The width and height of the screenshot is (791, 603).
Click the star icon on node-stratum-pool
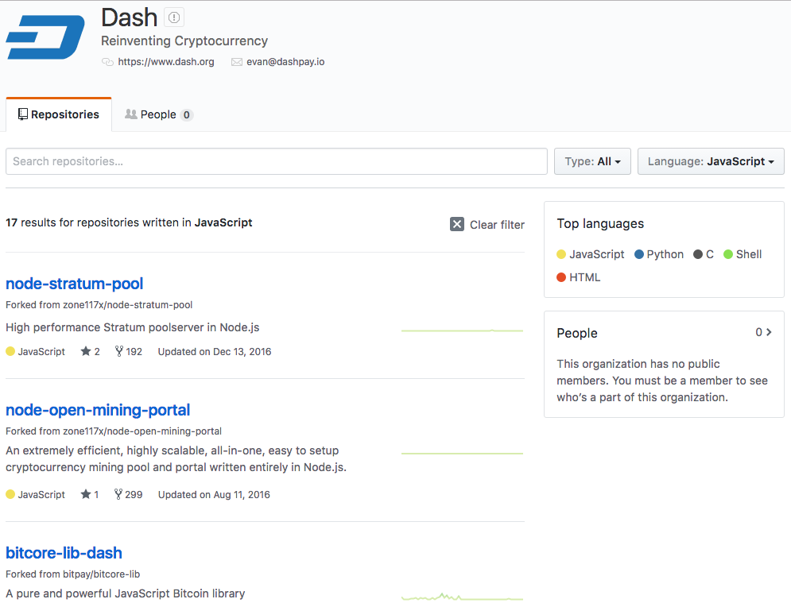86,351
